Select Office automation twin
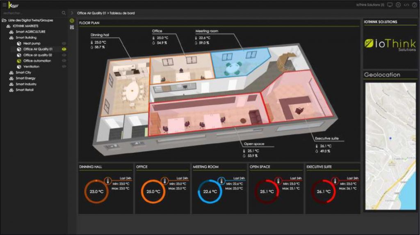The height and width of the screenshot is (235, 420). pyautogui.click(x=37, y=61)
